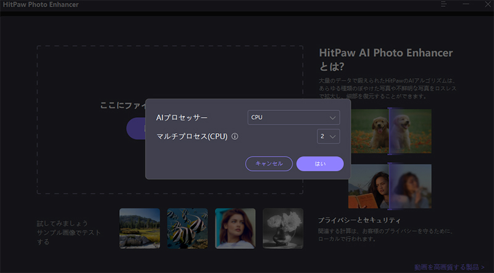Minimize the HitPaw Photo Enhancer window
Image resolution: width=494 pixels, height=273 pixels.
click(466, 4)
